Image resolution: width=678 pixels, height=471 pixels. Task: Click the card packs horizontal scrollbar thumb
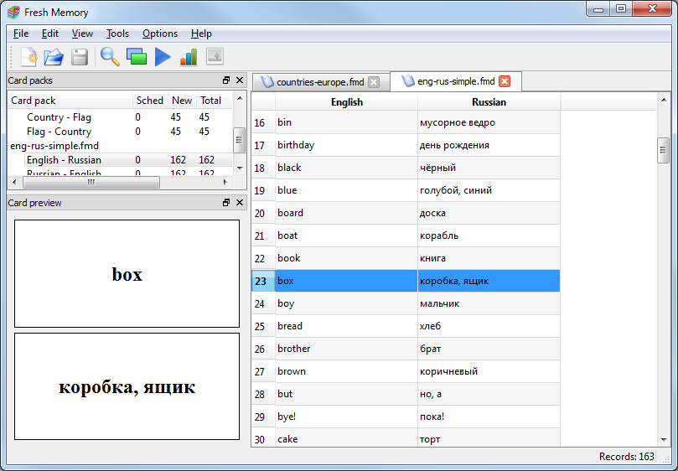click(91, 182)
